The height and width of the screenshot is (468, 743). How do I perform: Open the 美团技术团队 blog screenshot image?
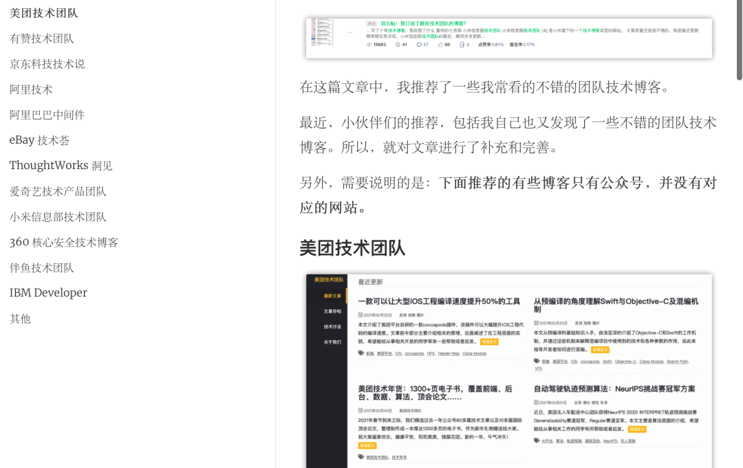(509, 371)
